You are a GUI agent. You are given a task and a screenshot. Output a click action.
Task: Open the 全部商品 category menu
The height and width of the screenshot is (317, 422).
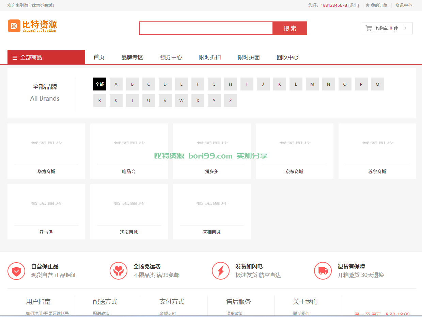(x=46, y=57)
